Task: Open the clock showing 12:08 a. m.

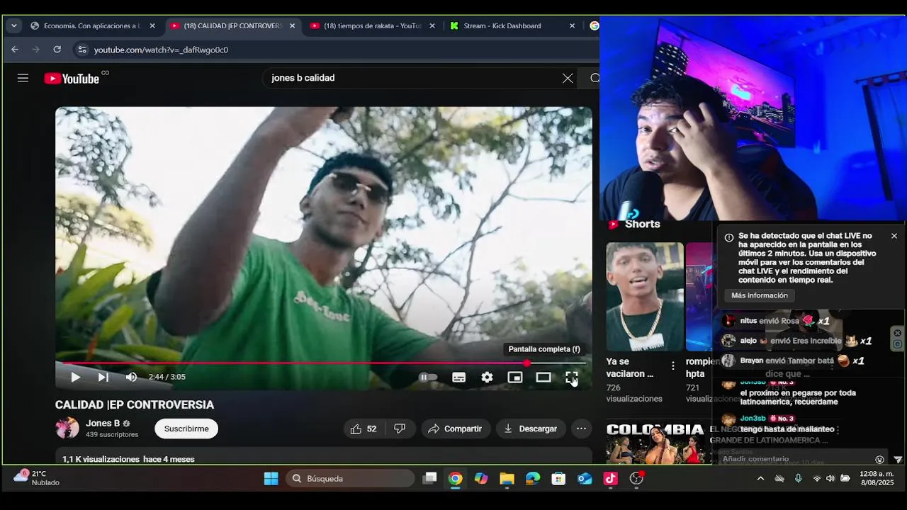Action: point(877,478)
